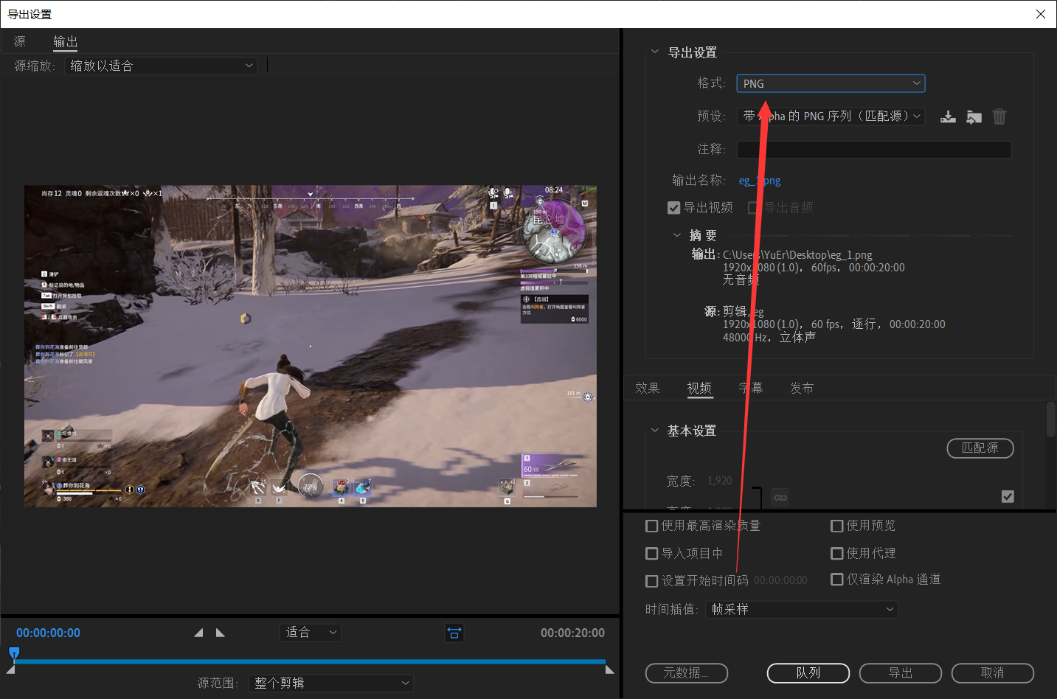Click the 匹配源 button
The height and width of the screenshot is (699, 1057).
pyautogui.click(x=980, y=448)
